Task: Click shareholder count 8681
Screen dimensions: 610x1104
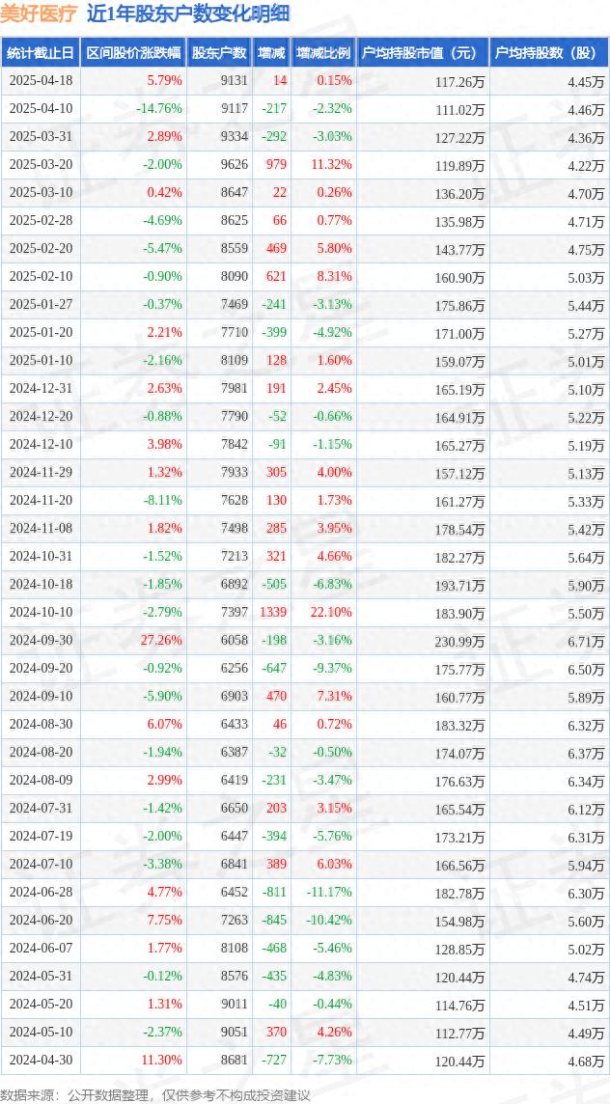Action: point(234,1059)
